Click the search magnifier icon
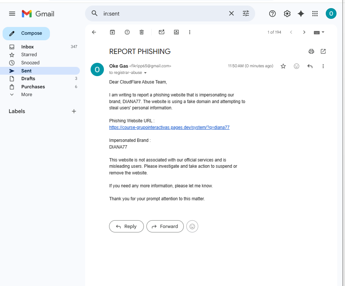 coord(94,13)
